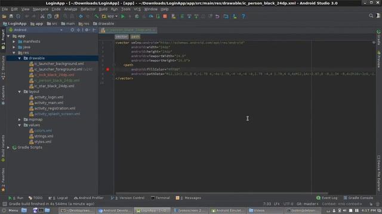Click the red breakpoint dot in gutter
Viewport: 382px width, 214px height.
[107, 70]
